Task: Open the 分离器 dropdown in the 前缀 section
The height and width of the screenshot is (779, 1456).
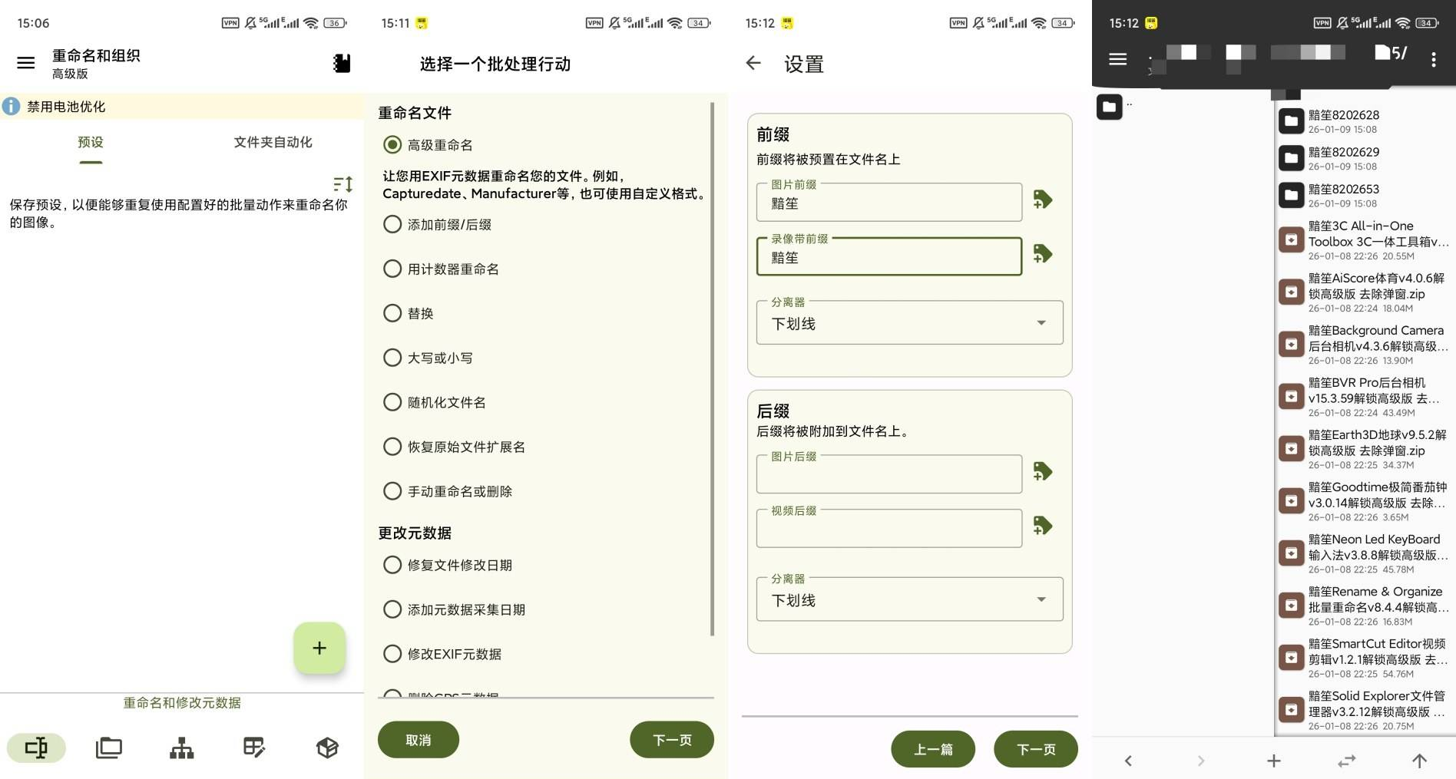Action: tap(910, 323)
